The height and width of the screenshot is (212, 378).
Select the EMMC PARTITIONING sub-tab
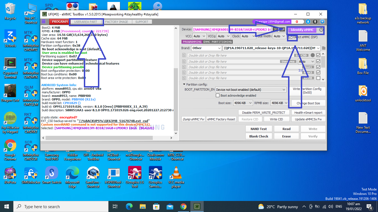tap(218, 42)
